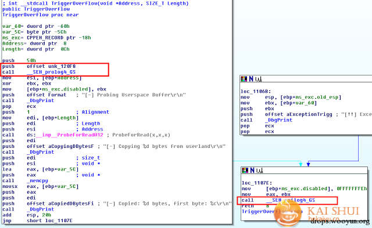The width and height of the screenshot is (372, 228).
Task: Select the 'xor ebx, ebx' instruction
Action: point(27,84)
